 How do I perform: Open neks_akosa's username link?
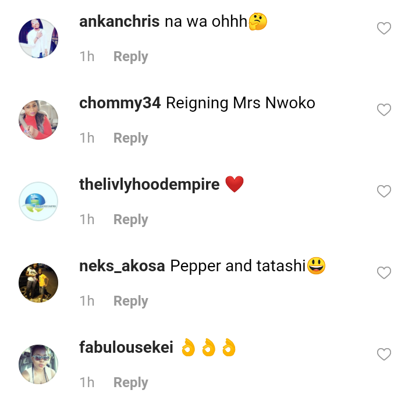pyautogui.click(x=122, y=267)
